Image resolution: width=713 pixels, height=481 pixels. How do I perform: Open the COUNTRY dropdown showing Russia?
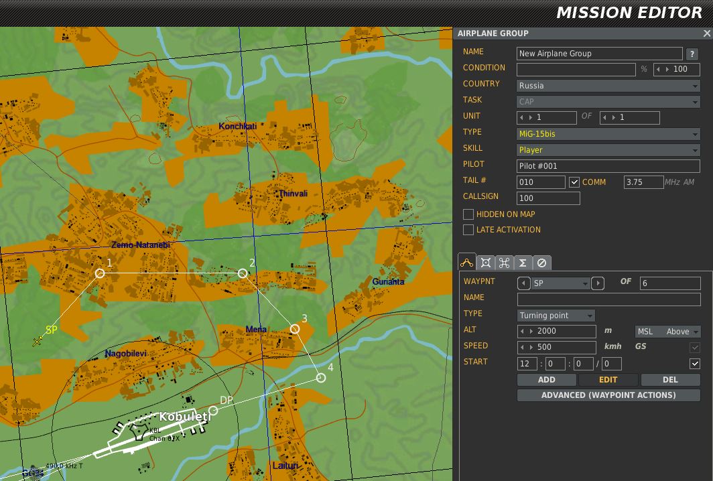click(x=608, y=86)
